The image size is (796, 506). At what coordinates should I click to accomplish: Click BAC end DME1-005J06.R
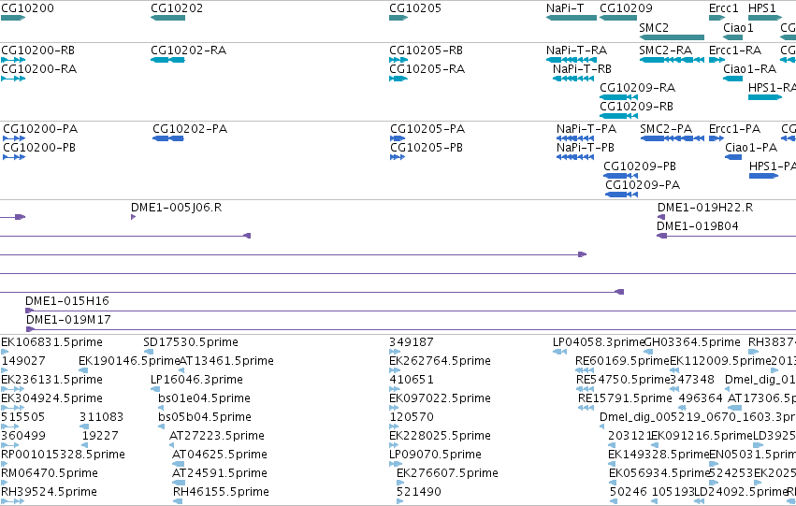point(176,208)
